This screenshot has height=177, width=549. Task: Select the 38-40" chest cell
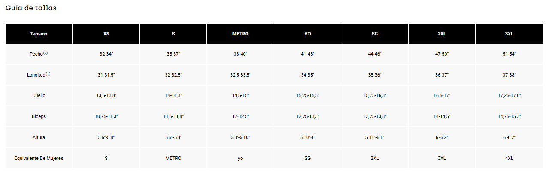[x=240, y=54]
